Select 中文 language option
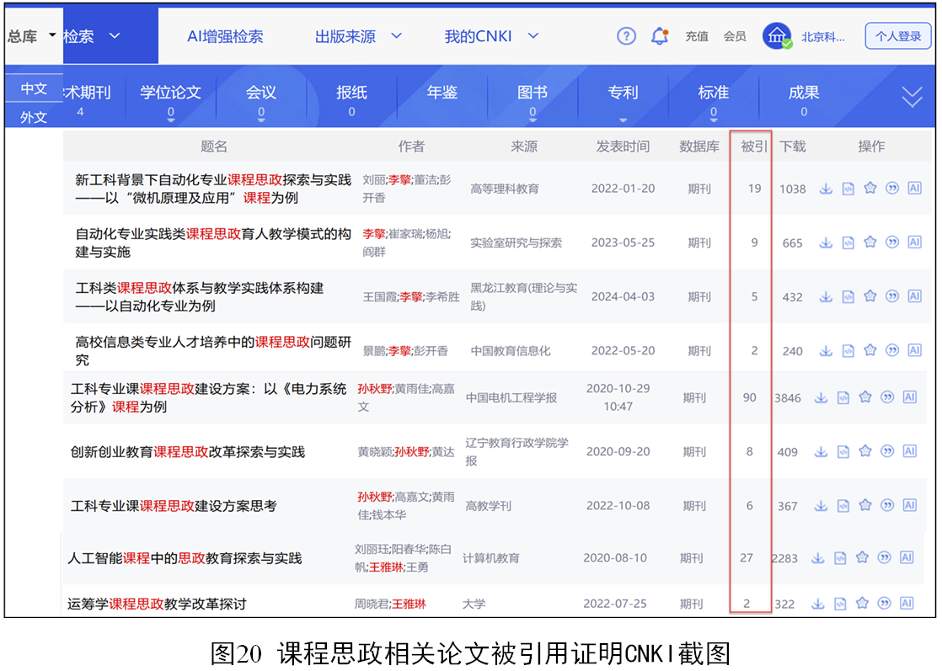Screen dimensions: 942x671 pos(34,88)
